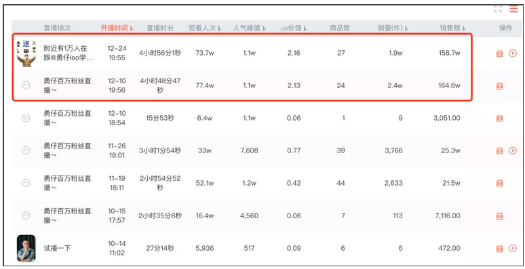The height and width of the screenshot is (269, 525).
Task: Select view count 73.7w cell
Action: click(205, 53)
